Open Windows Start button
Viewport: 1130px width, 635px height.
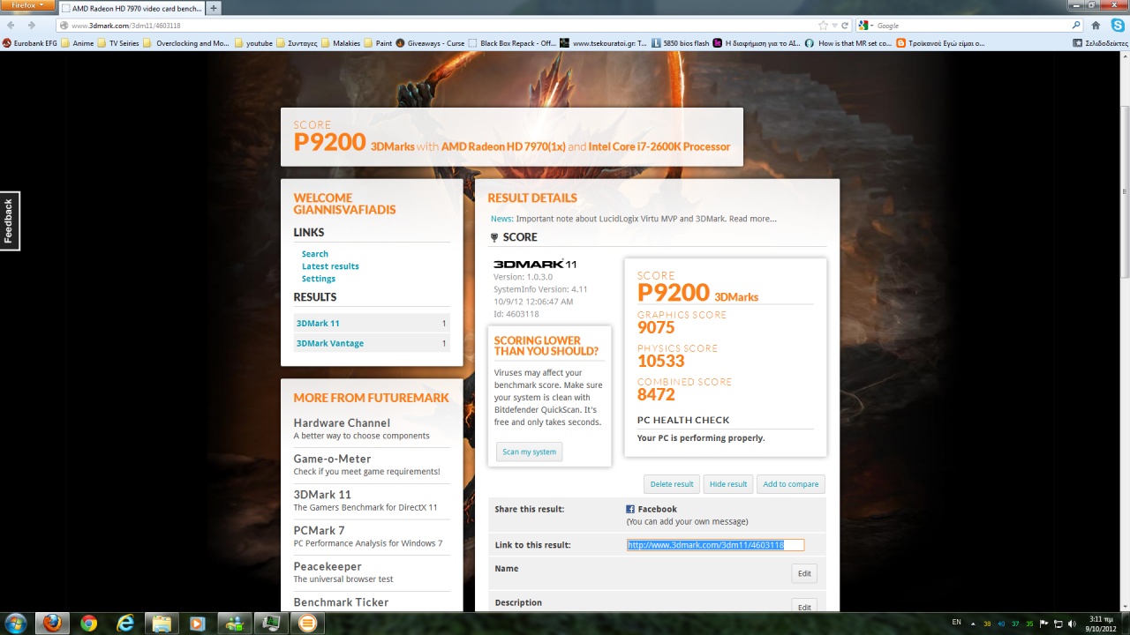click(16, 624)
